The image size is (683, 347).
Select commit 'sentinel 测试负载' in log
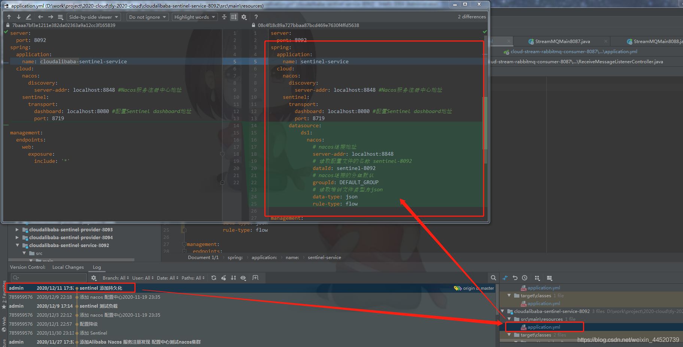[x=98, y=306]
